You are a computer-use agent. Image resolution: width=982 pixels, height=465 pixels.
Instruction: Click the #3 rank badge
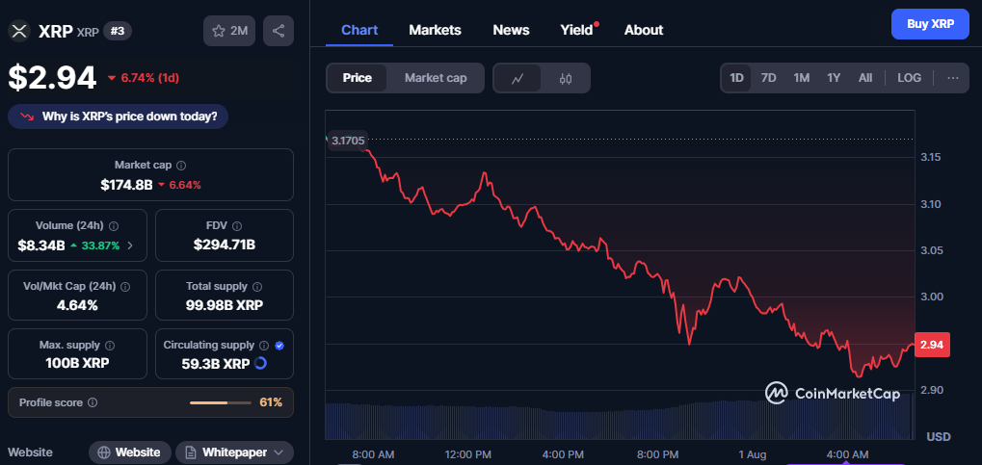118,31
